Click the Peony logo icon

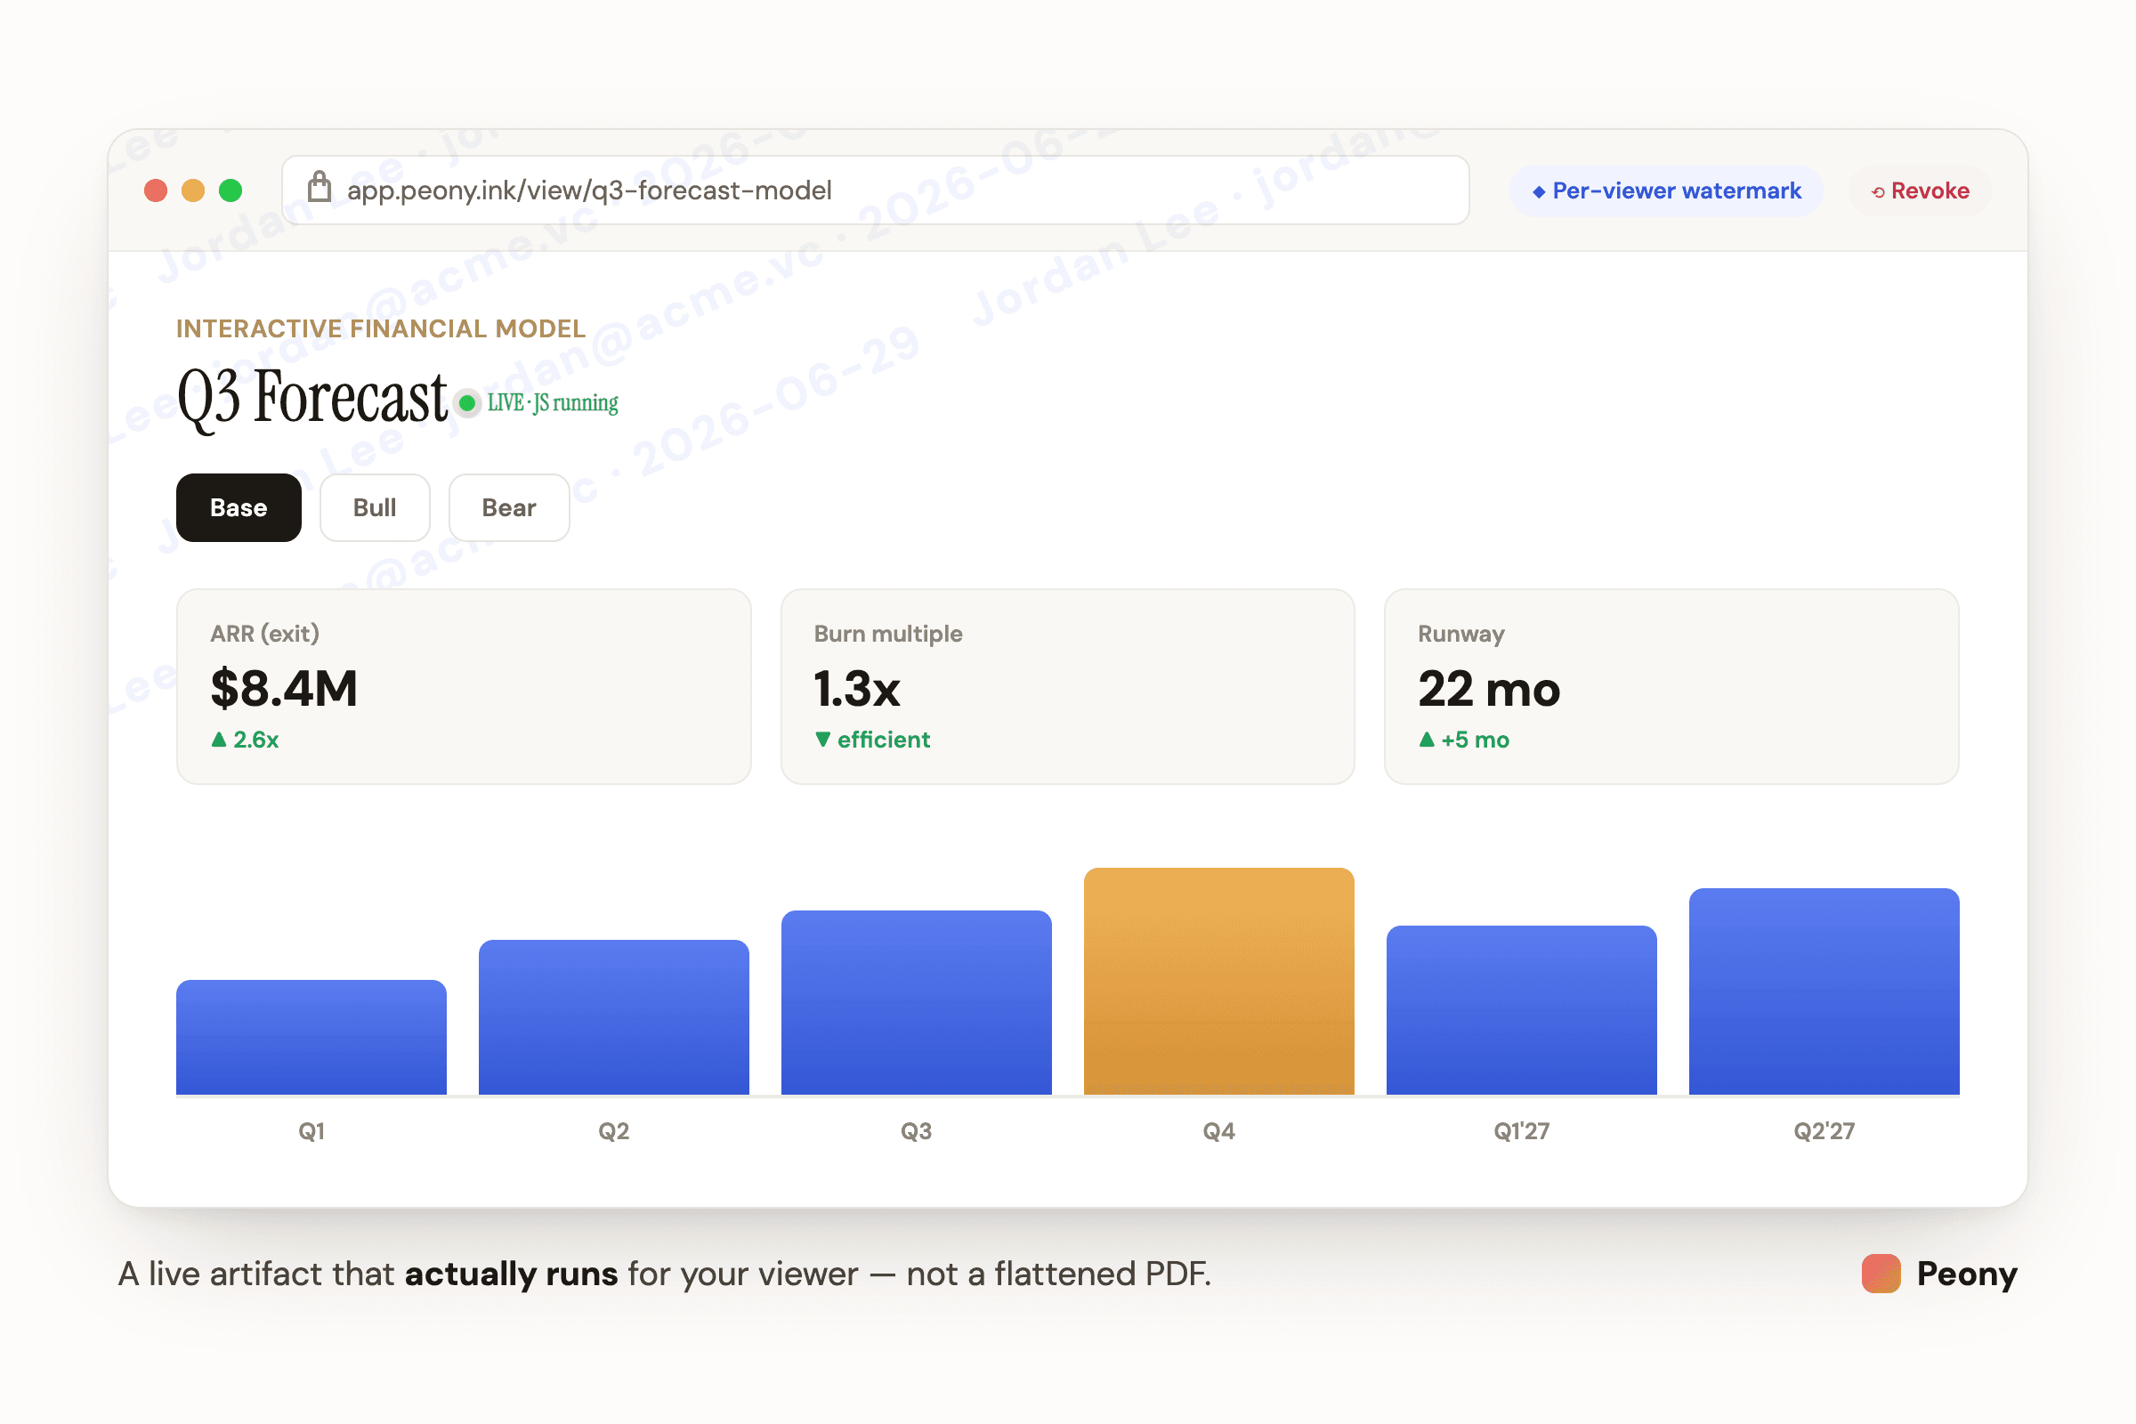tap(1880, 1274)
